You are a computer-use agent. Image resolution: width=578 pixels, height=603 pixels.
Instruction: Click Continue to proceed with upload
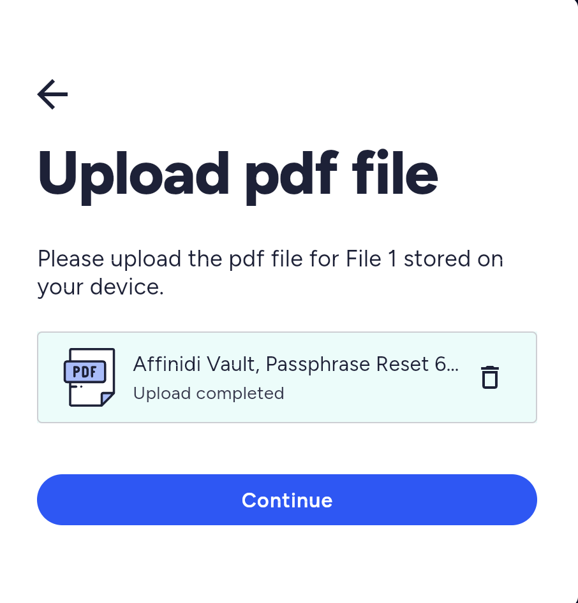tap(286, 500)
